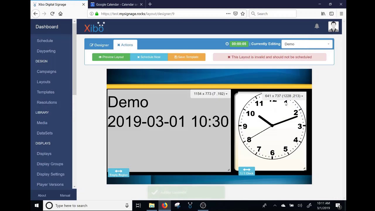Open the taskbar volume control
The image size is (375, 211).
[300, 205]
